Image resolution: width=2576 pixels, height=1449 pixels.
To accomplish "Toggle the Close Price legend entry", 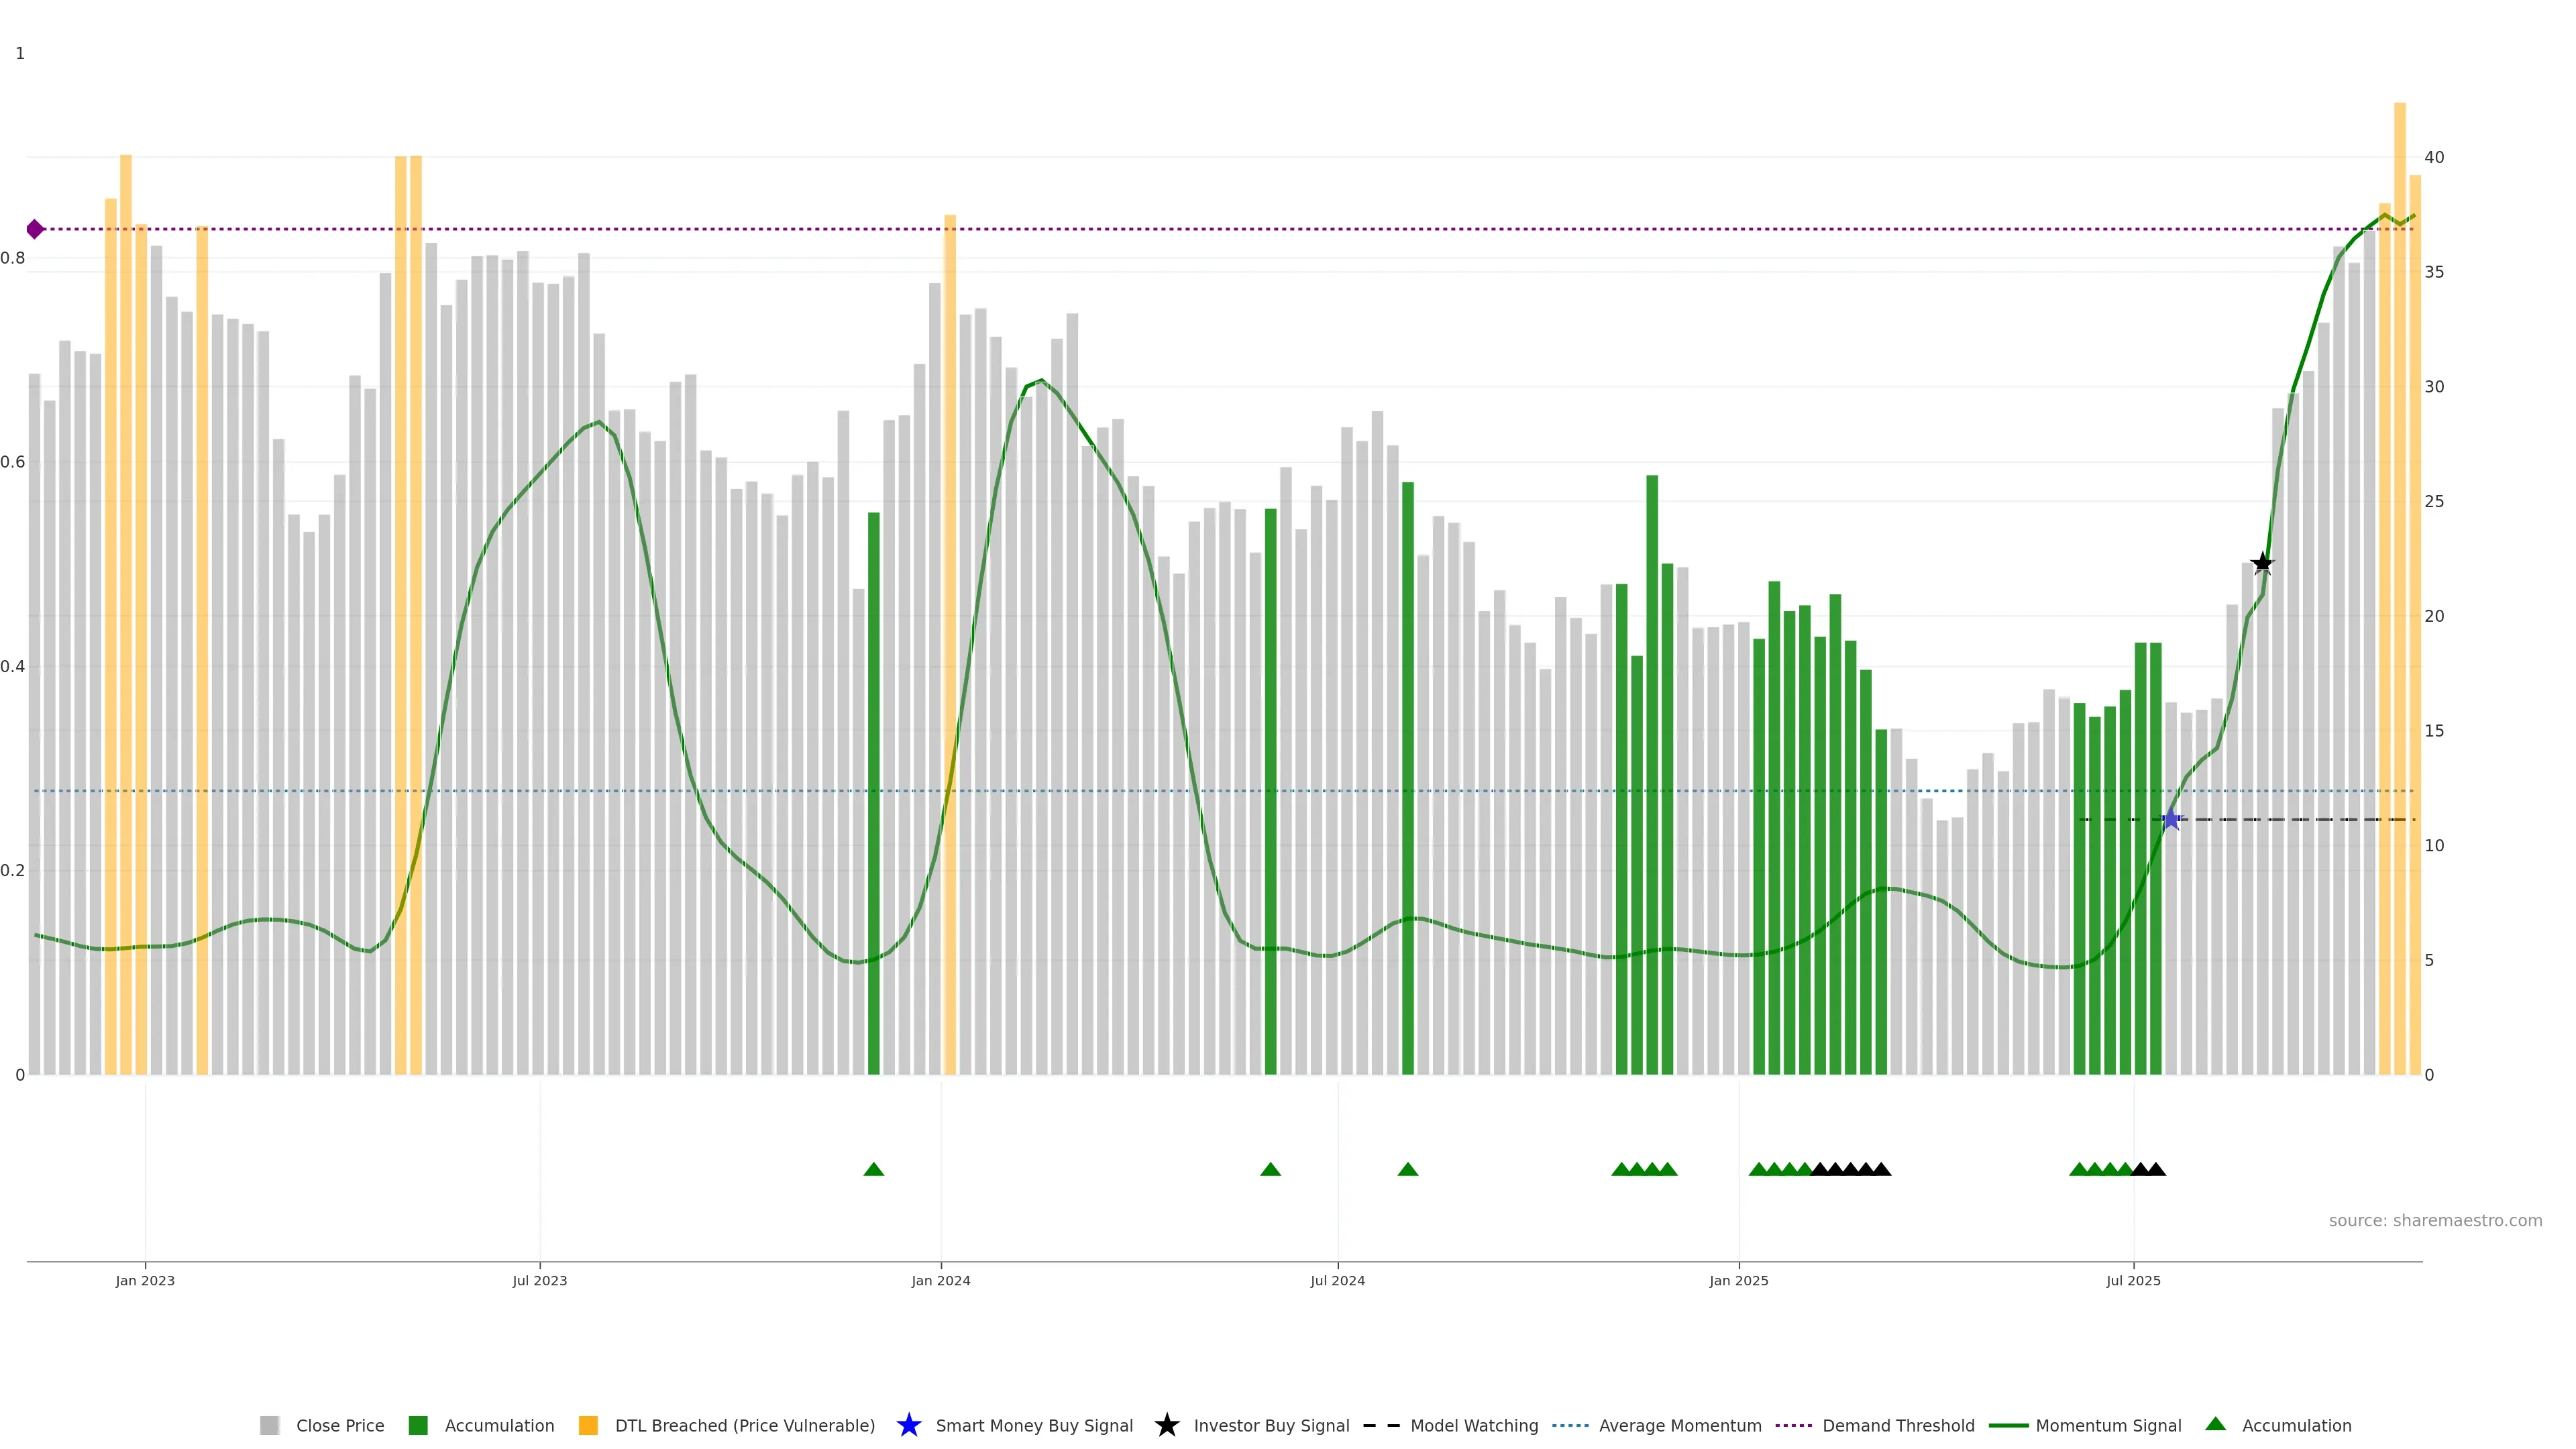I will (339, 1425).
